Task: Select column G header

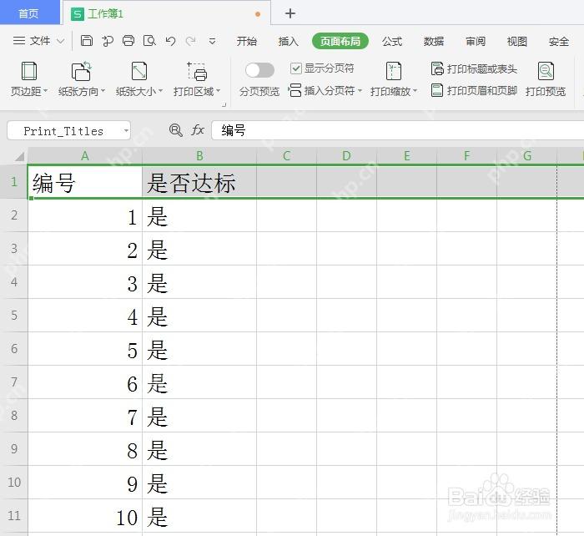Action: (x=527, y=156)
